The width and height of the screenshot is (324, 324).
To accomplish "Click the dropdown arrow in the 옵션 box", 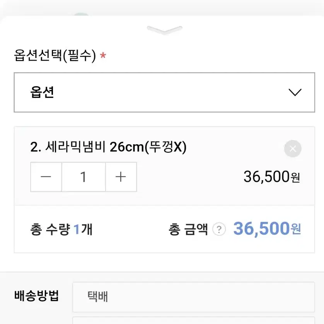I will tap(295, 92).
